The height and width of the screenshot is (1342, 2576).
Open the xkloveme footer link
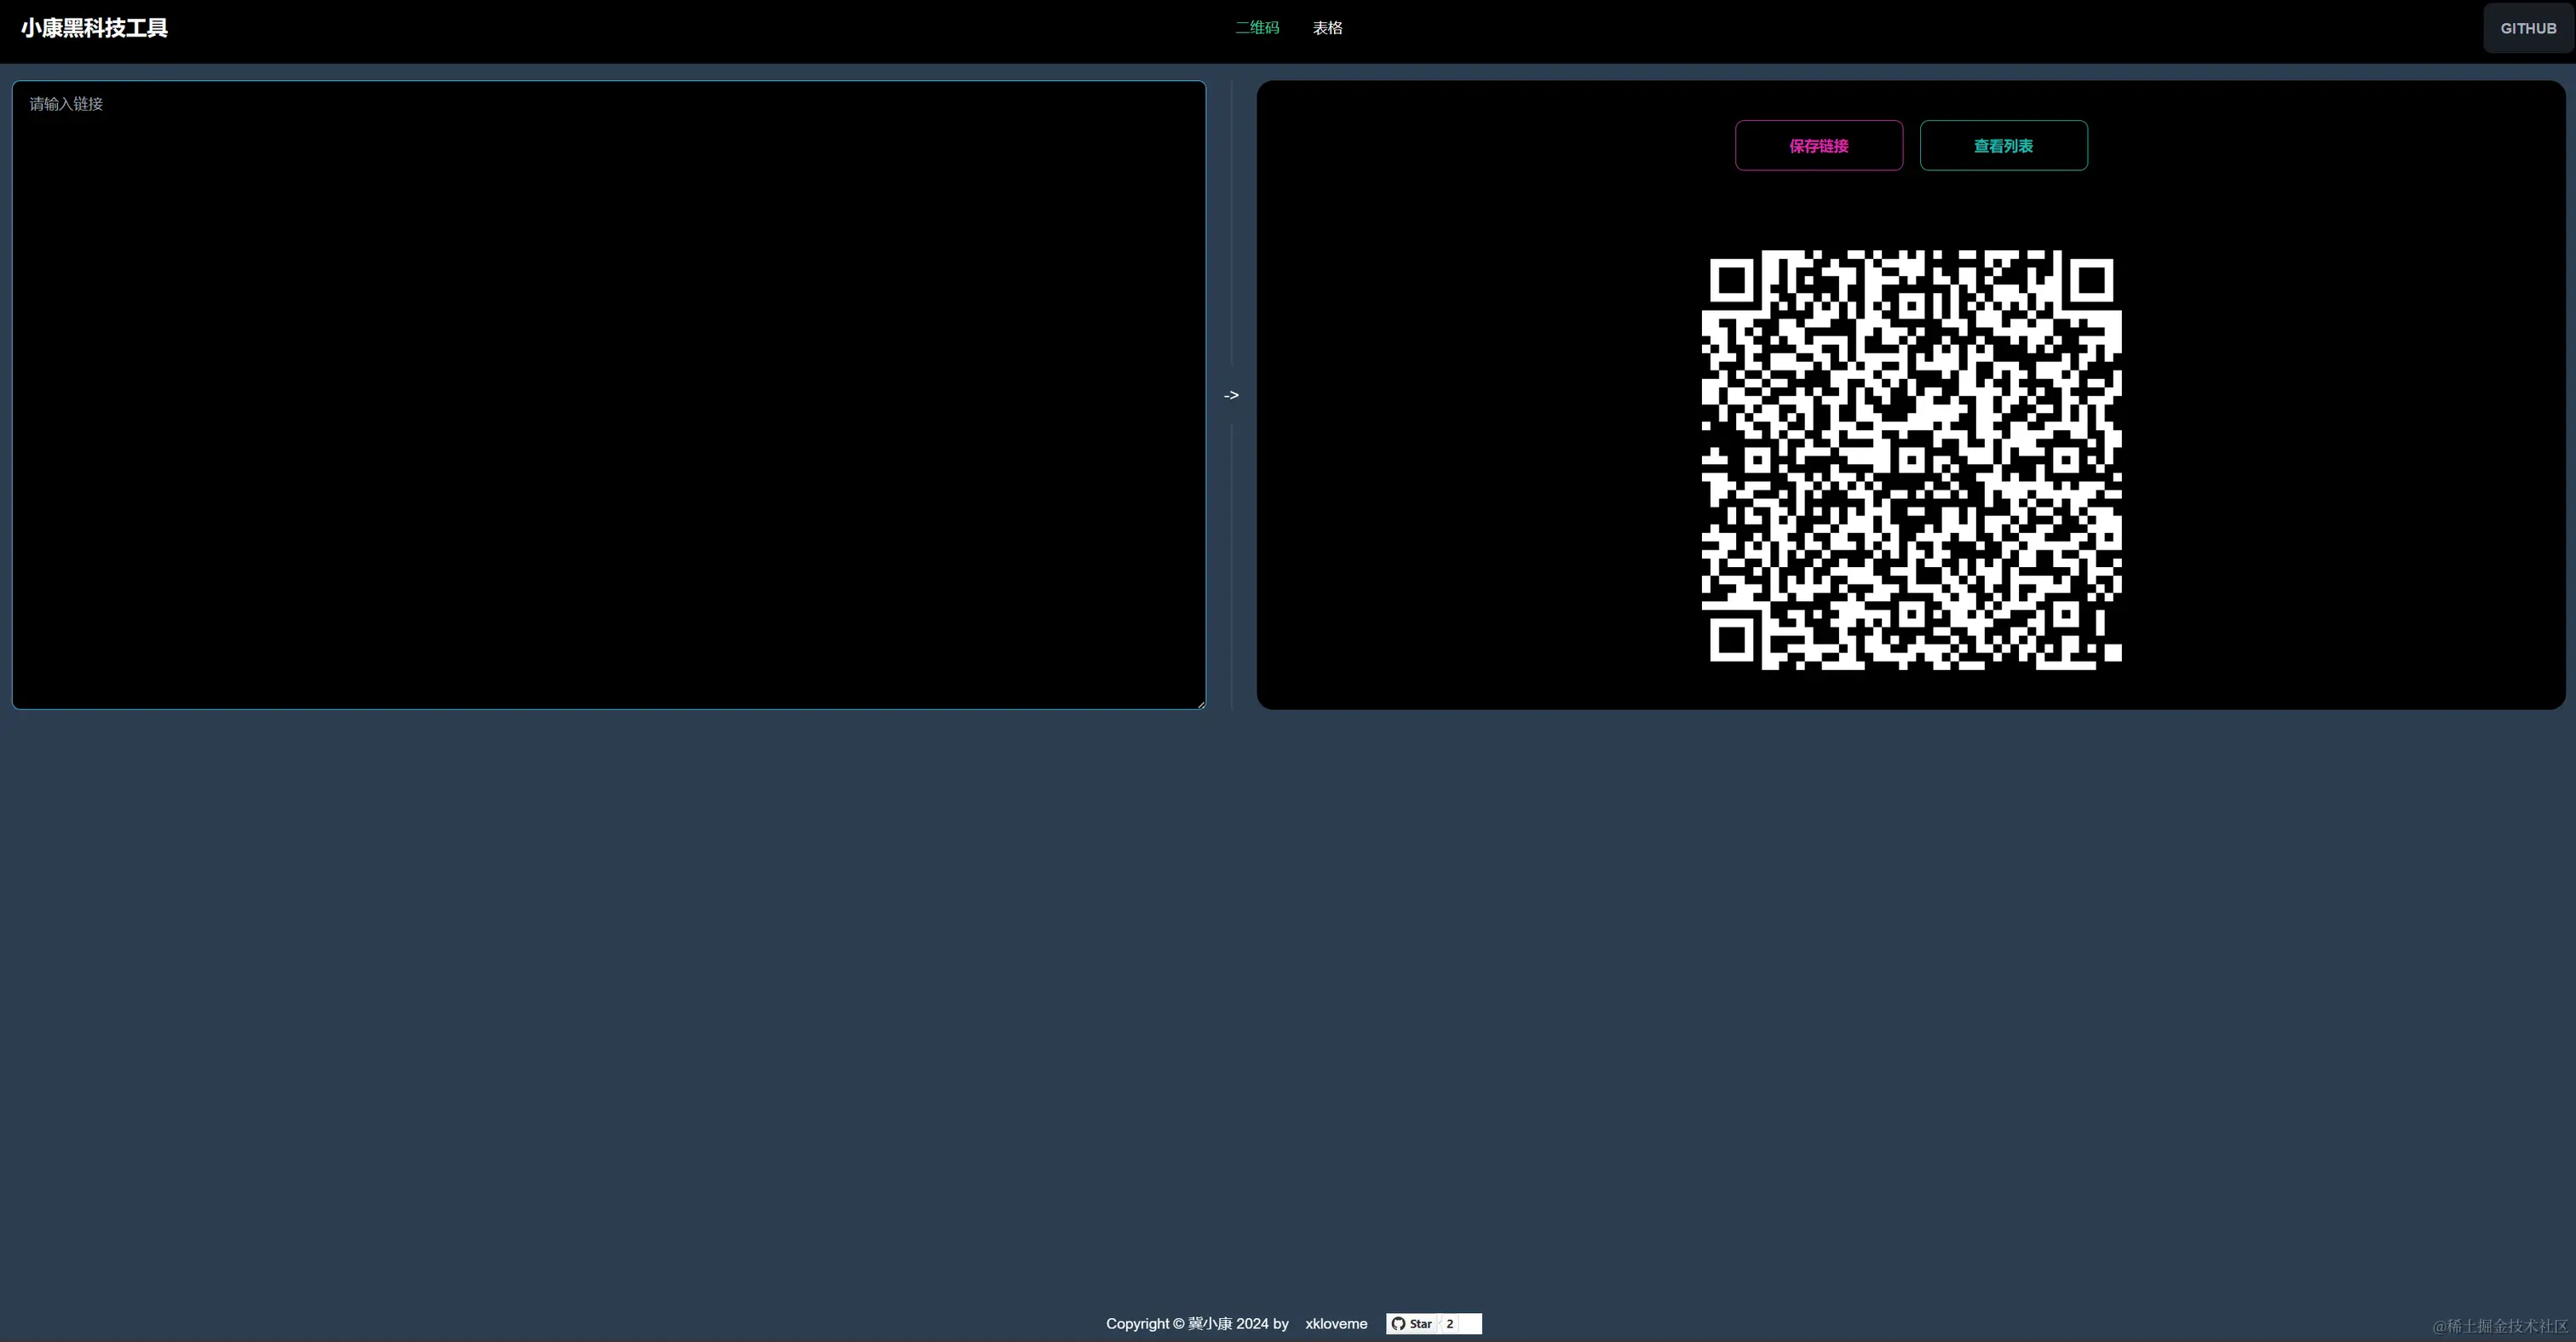(1335, 1323)
